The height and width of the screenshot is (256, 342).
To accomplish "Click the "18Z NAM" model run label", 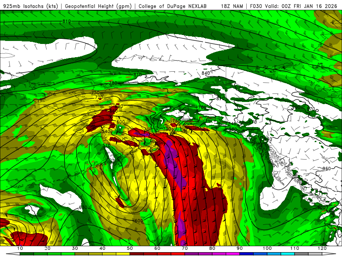I will click(x=232, y=6).
